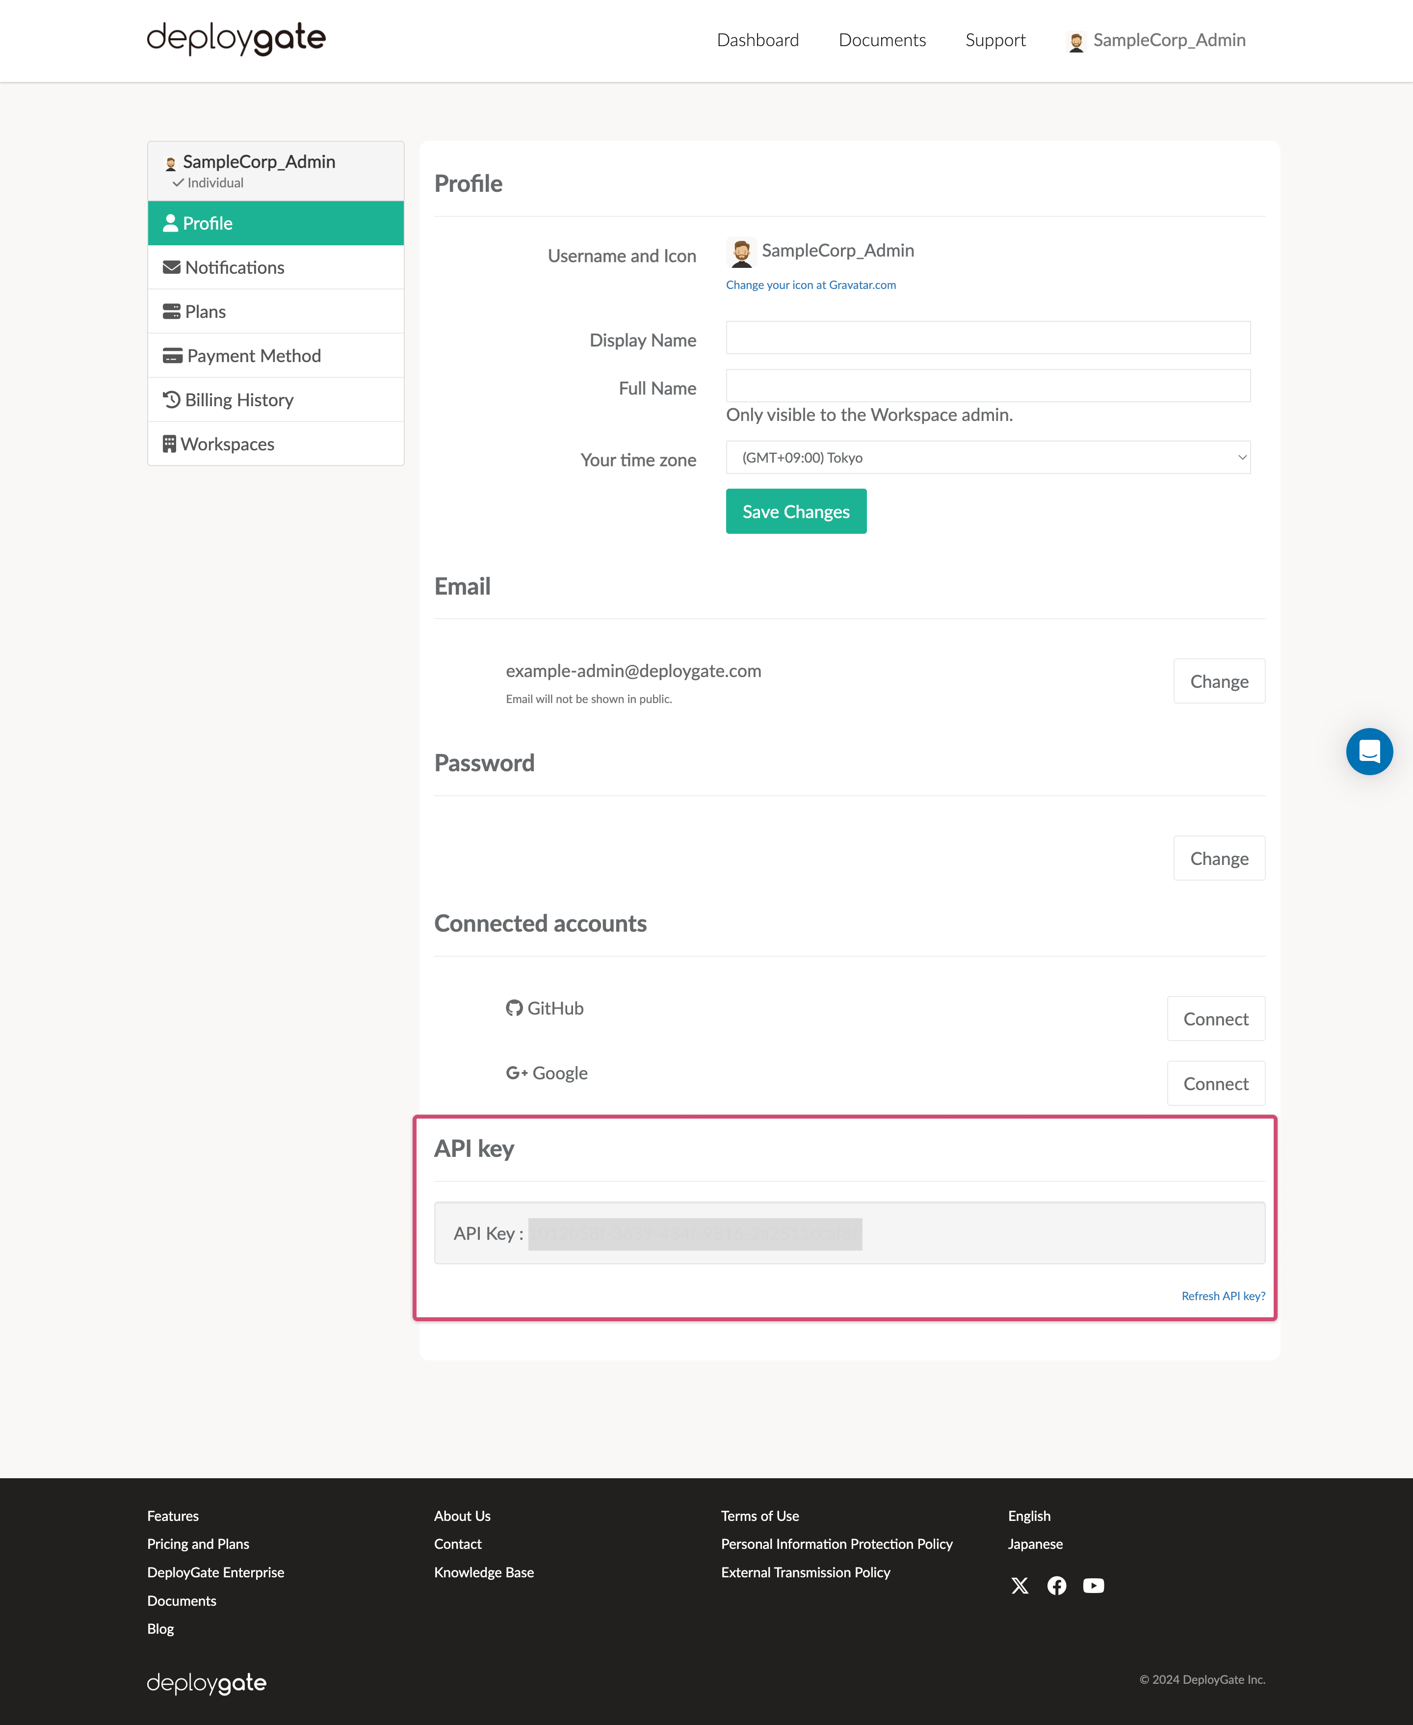Open the Gravatar icon change link

pos(810,285)
